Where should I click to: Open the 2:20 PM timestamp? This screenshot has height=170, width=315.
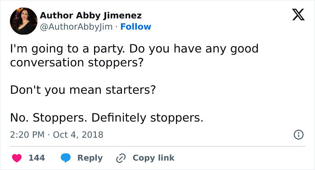pos(27,135)
